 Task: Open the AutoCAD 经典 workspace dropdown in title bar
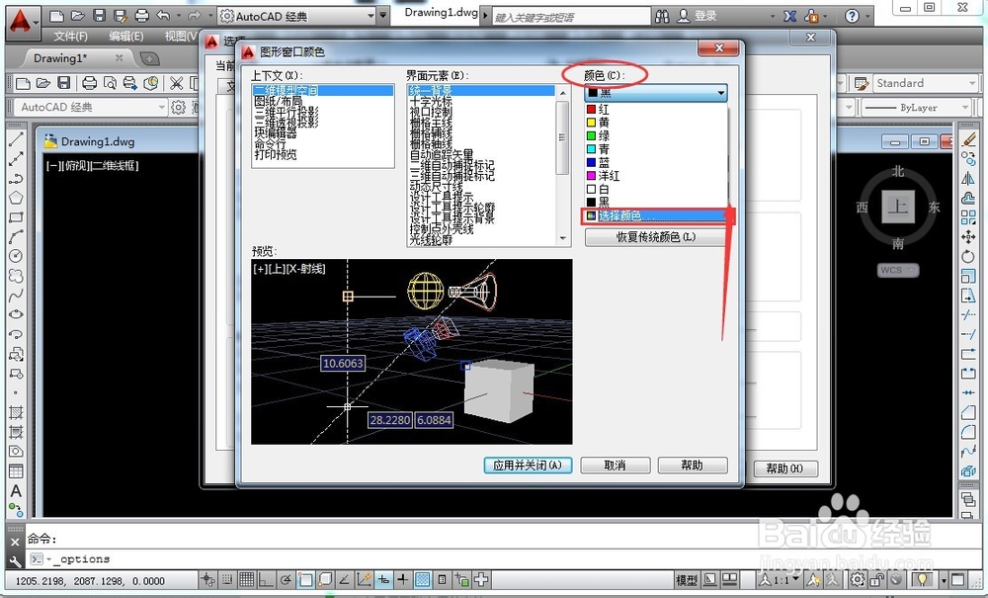coord(371,17)
